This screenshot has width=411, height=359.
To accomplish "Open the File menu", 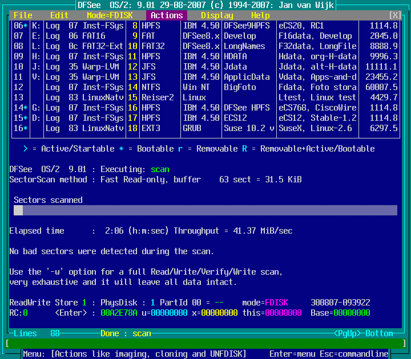I will coord(23,15).
